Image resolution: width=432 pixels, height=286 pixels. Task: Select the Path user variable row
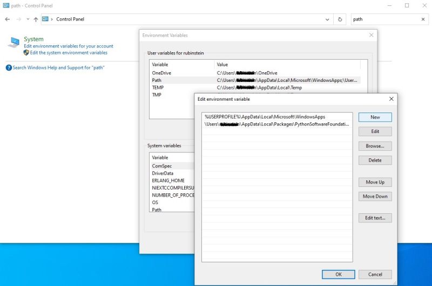(255, 80)
